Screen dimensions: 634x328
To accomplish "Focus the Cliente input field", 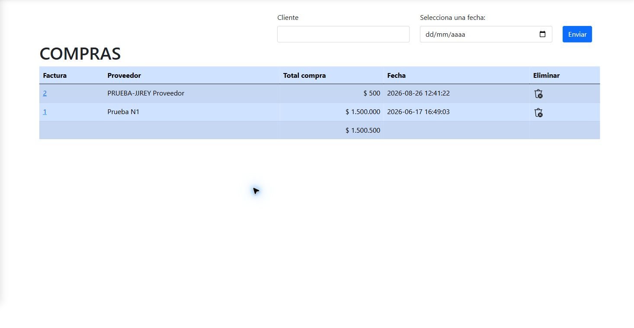I will coord(343,34).
